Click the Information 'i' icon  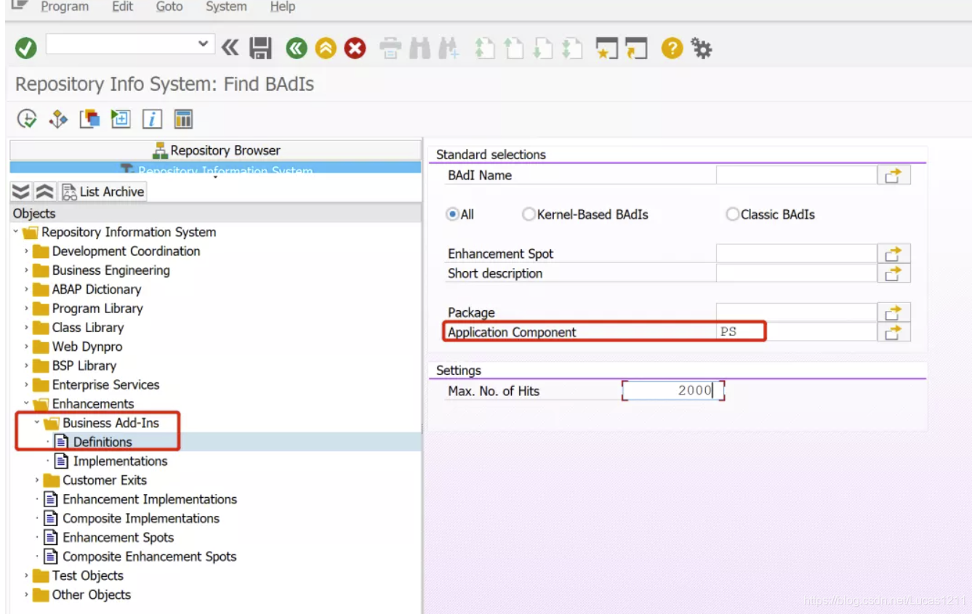pos(152,119)
